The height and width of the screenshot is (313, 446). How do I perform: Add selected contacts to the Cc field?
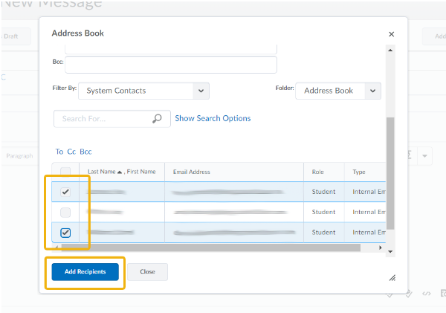point(71,152)
